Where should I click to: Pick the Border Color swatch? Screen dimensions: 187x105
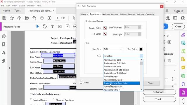105,28
